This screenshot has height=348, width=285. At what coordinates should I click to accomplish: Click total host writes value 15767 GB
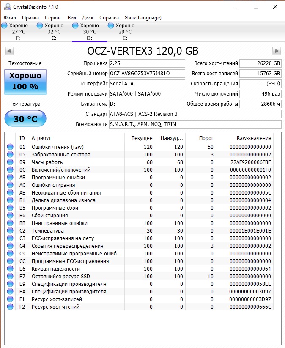tap(260, 74)
